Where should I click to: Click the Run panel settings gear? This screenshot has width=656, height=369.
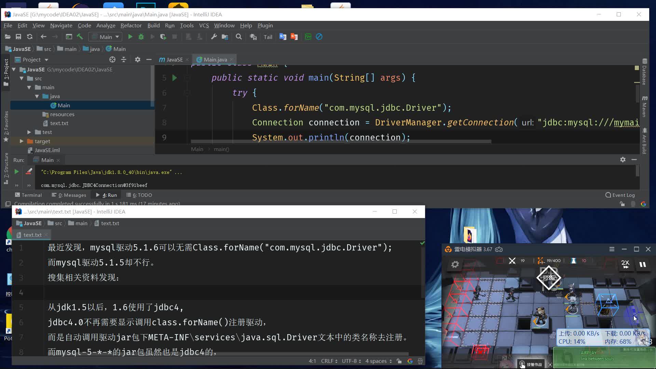[623, 160]
